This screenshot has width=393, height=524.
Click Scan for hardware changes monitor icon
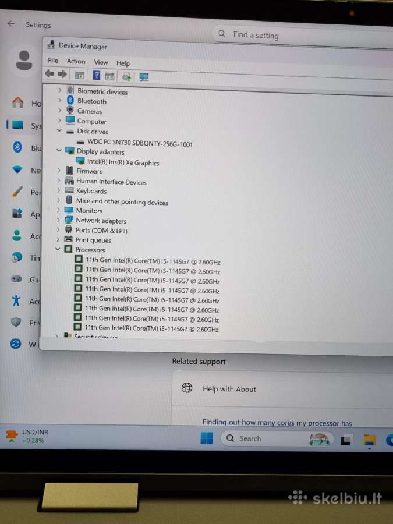click(x=144, y=77)
